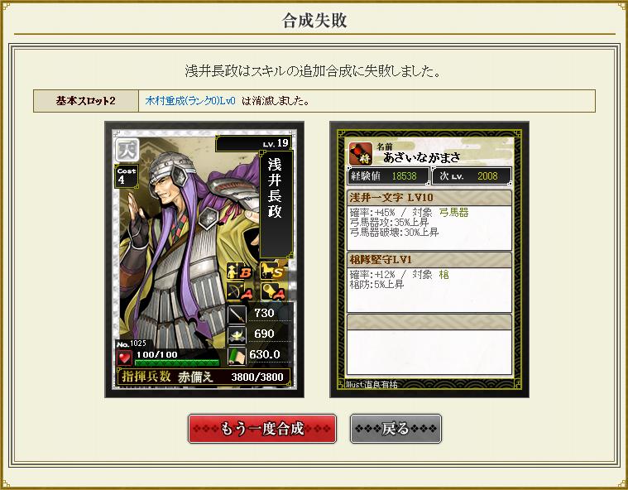Click the siege weapon aptitude A icon
The height and width of the screenshot is (490, 628).
click(x=272, y=291)
